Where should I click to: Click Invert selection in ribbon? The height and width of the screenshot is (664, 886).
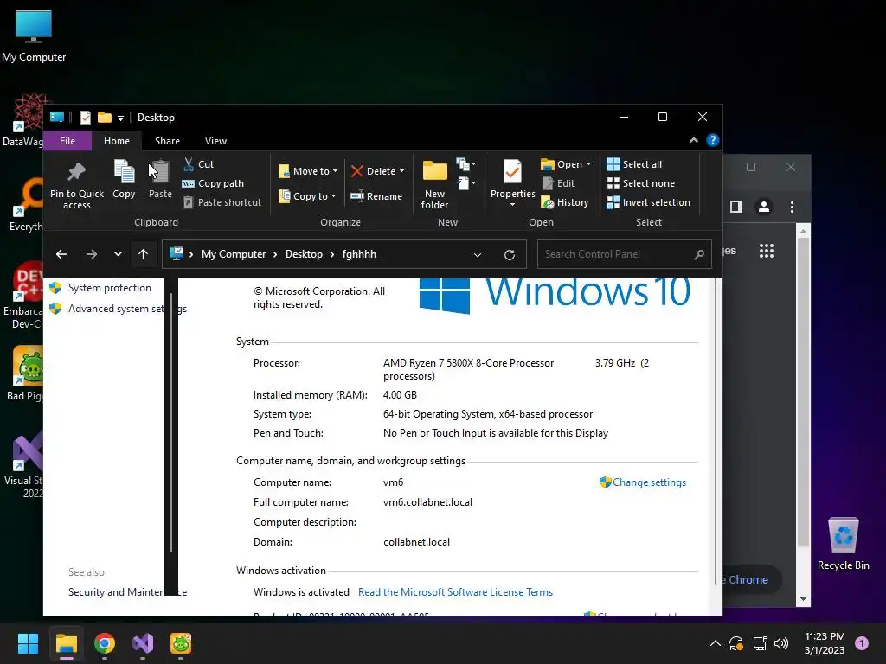[x=648, y=202]
